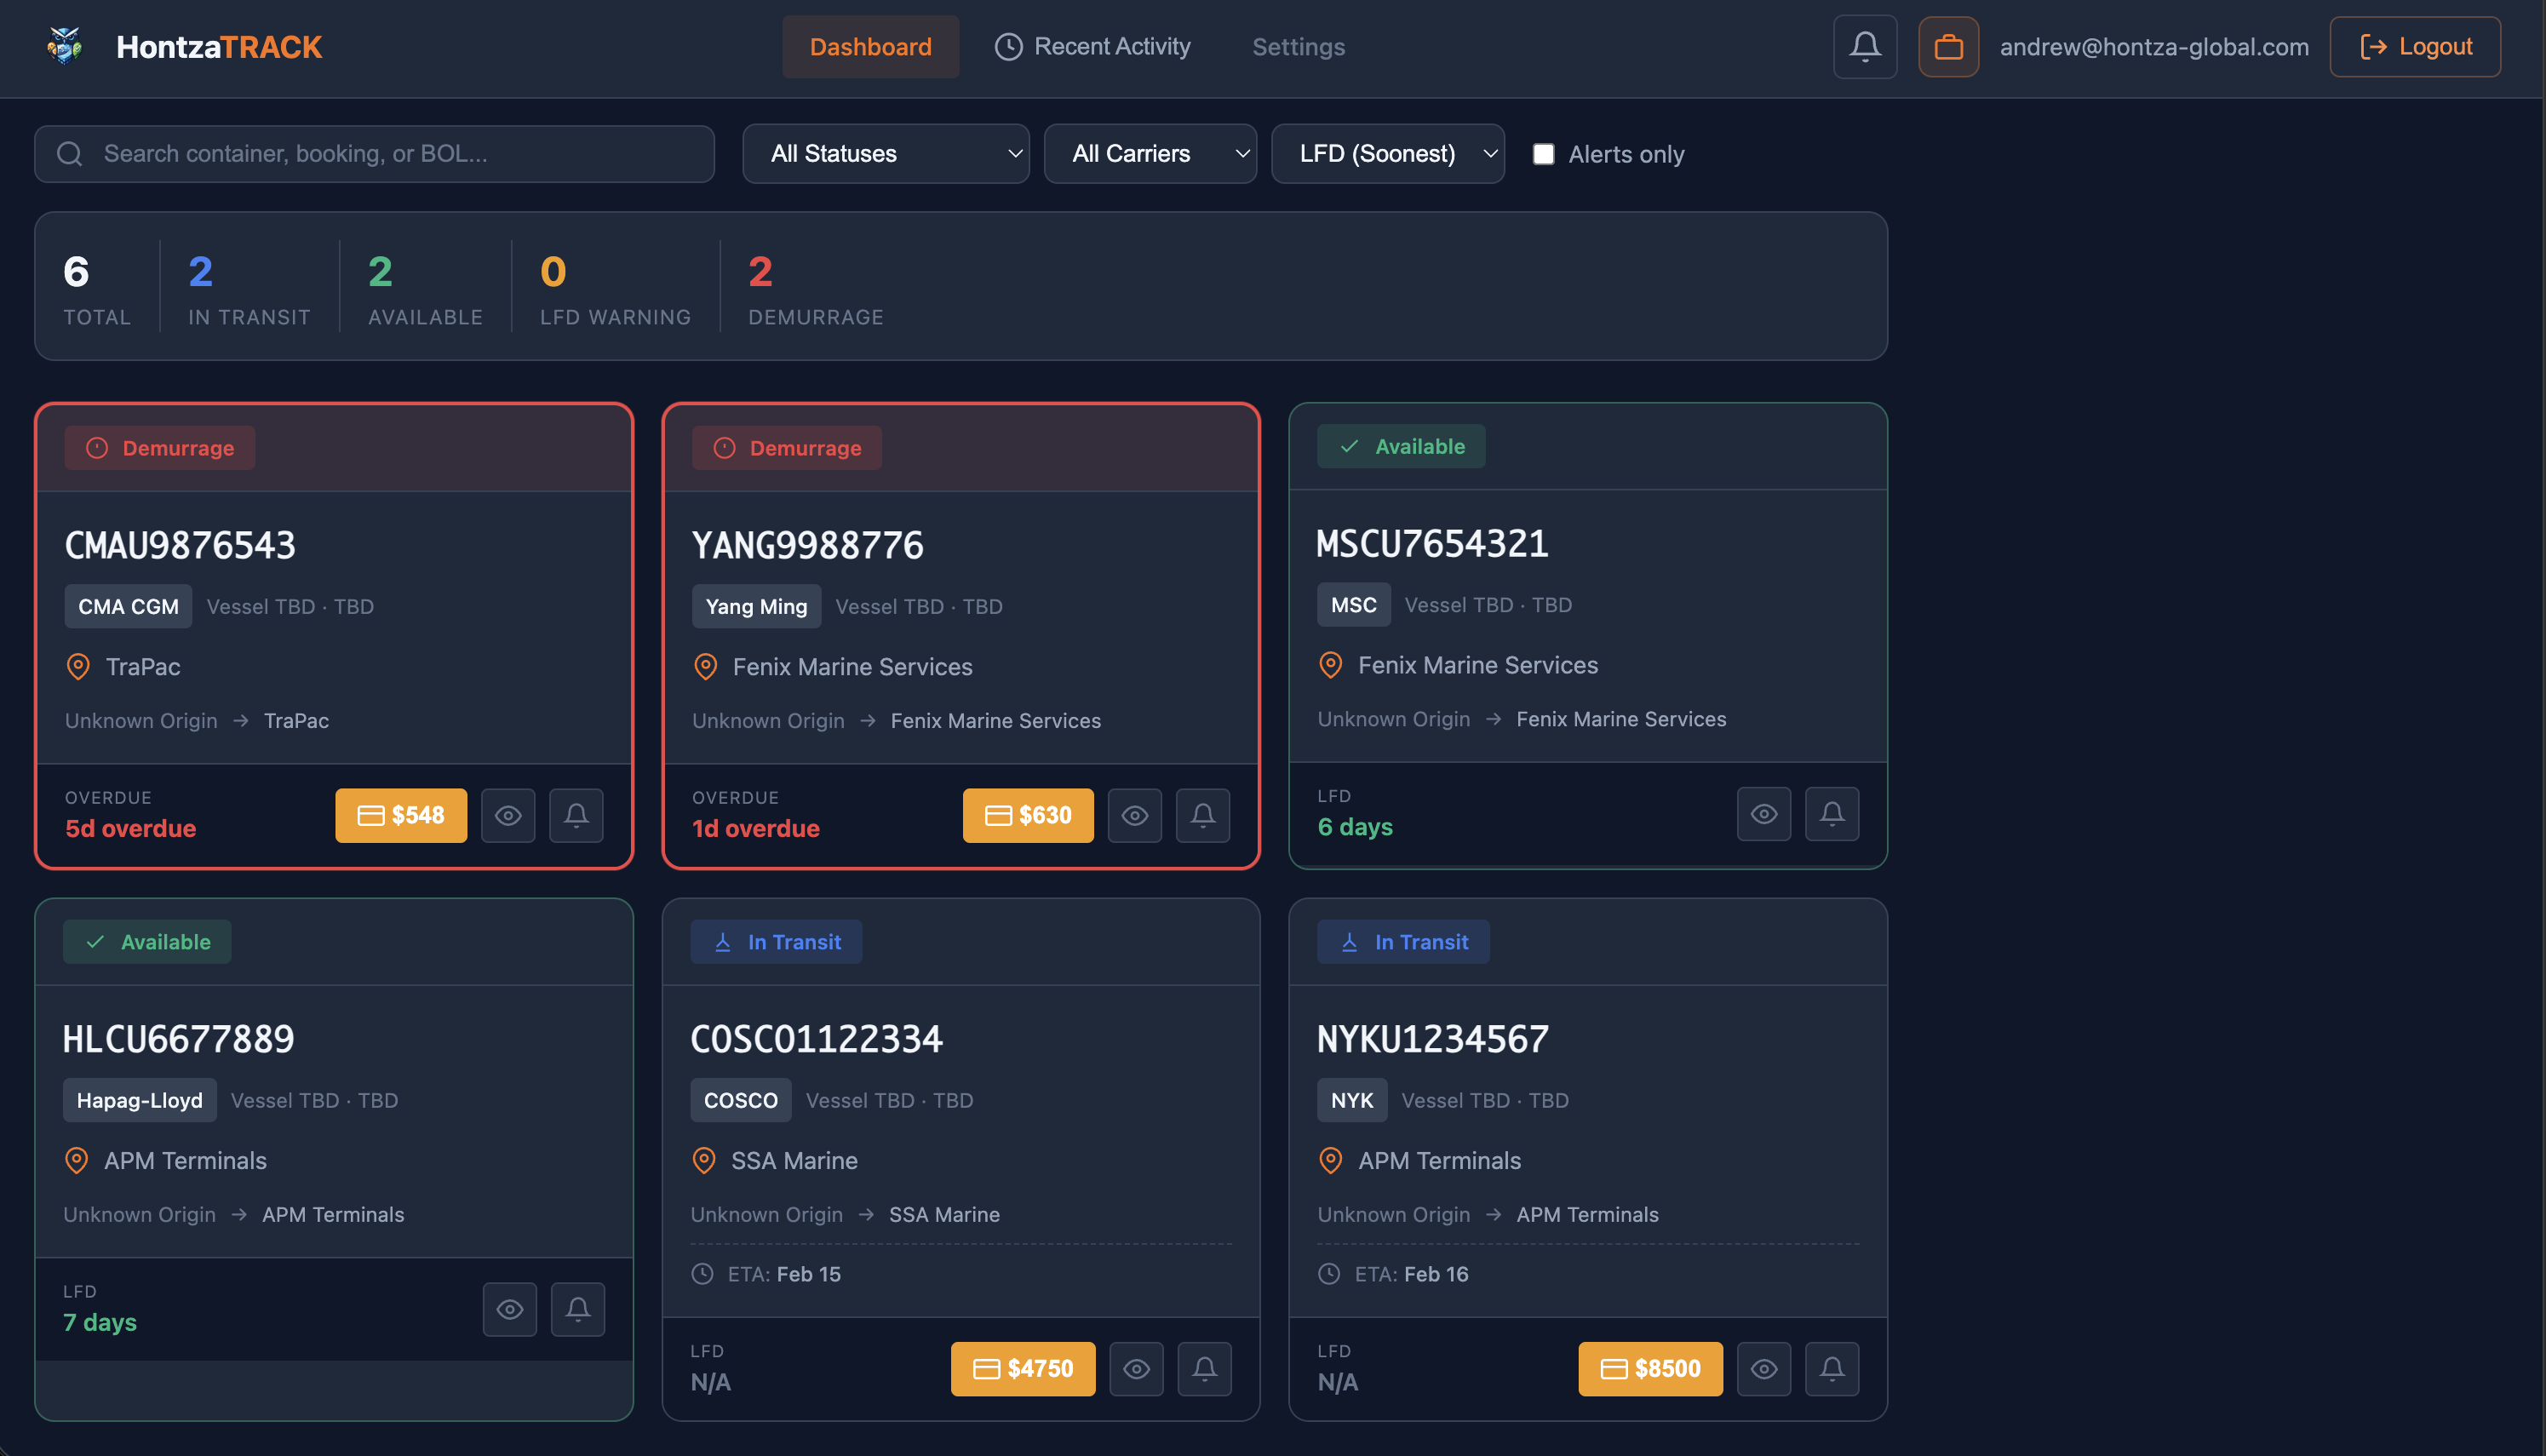Open the $4750 fee button on COSC01122334
The image size is (2546, 1456).
(1022, 1368)
